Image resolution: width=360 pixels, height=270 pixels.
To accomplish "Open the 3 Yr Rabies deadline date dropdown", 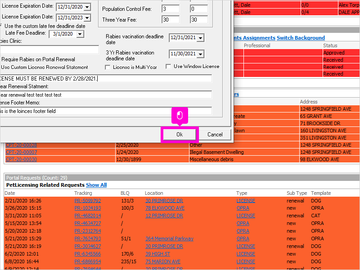I will coord(200,54).
